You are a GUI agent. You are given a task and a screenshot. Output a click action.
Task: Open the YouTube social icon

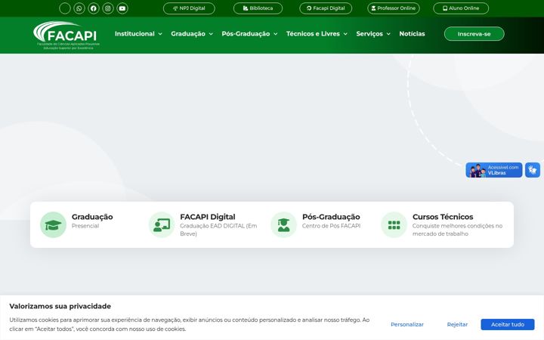(122, 8)
